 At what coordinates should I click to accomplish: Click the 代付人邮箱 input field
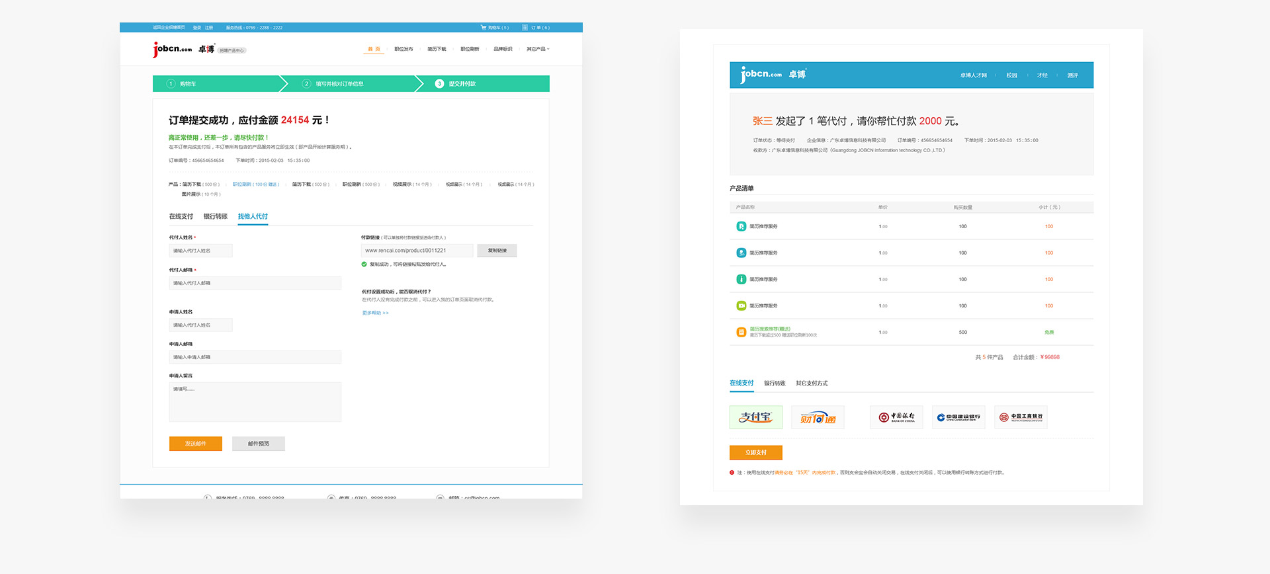(255, 283)
